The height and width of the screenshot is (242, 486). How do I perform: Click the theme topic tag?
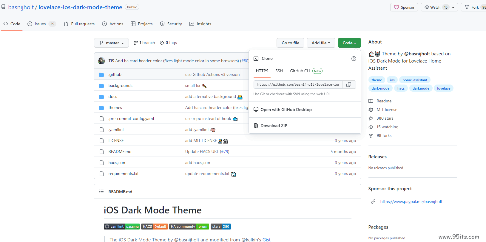pyautogui.click(x=377, y=80)
